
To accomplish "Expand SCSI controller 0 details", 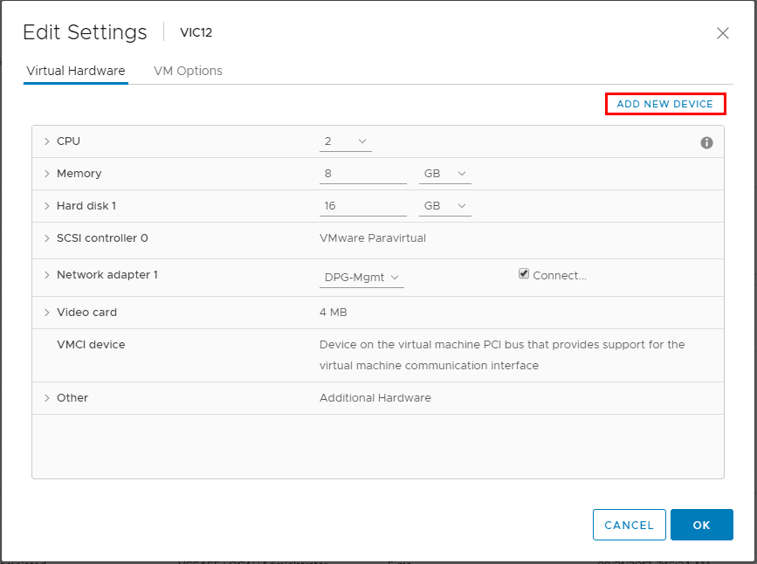I will click(x=47, y=238).
